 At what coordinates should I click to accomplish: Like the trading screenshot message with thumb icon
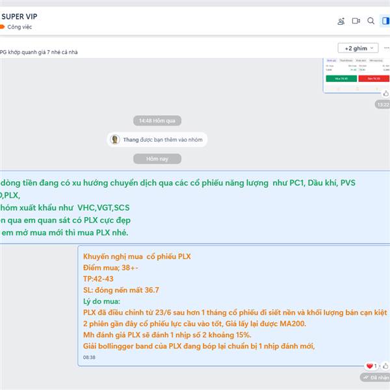click(385, 94)
